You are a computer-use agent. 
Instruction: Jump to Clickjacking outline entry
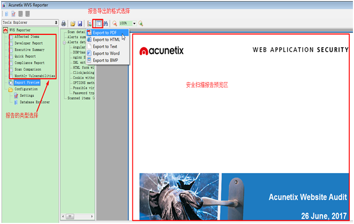pyautogui.click(x=84, y=72)
